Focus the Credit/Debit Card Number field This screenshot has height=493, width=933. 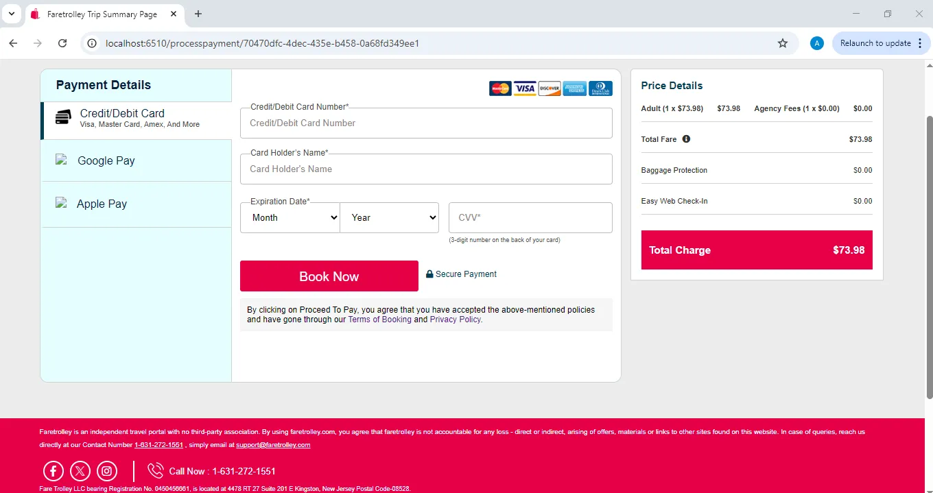tap(426, 123)
